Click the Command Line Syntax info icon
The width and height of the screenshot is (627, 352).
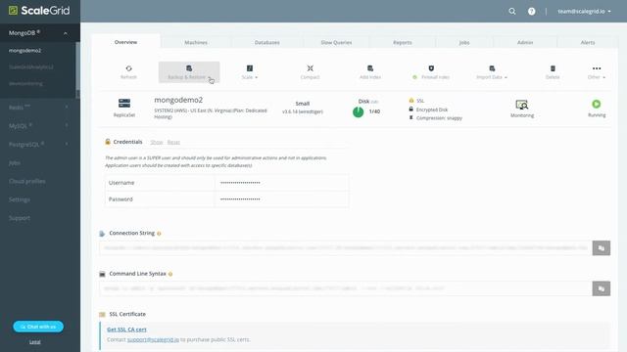click(170, 274)
